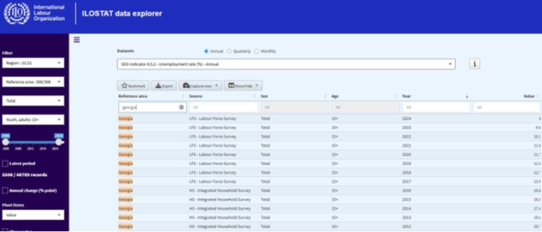The height and width of the screenshot is (232, 542).
Task: Select the Monthly frequency radio button
Action: coord(257,51)
